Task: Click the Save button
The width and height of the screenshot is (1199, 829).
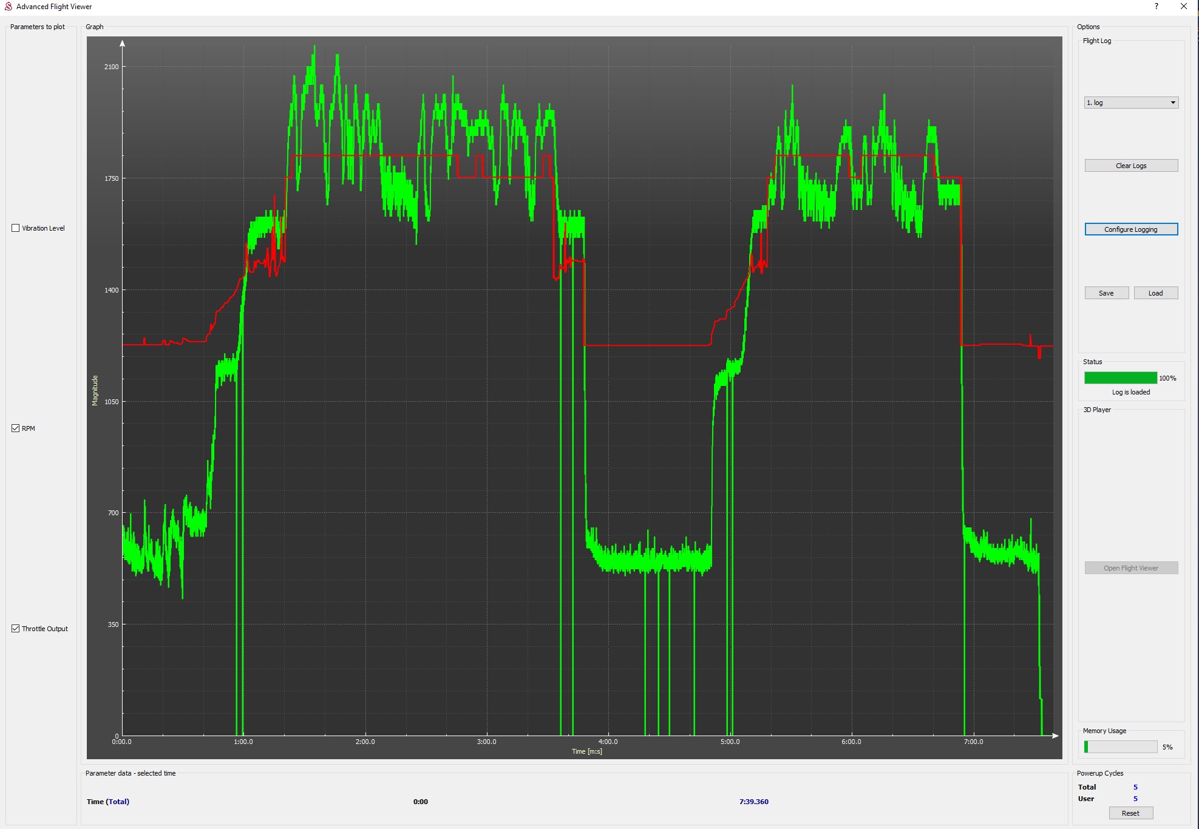Action: tap(1106, 293)
